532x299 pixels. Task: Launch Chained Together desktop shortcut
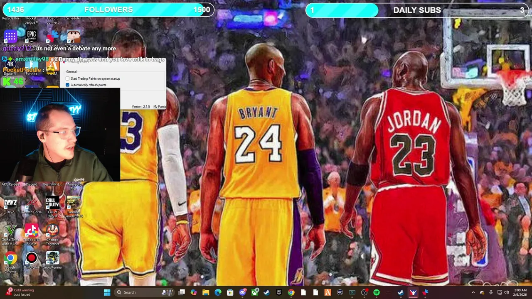tap(52, 235)
